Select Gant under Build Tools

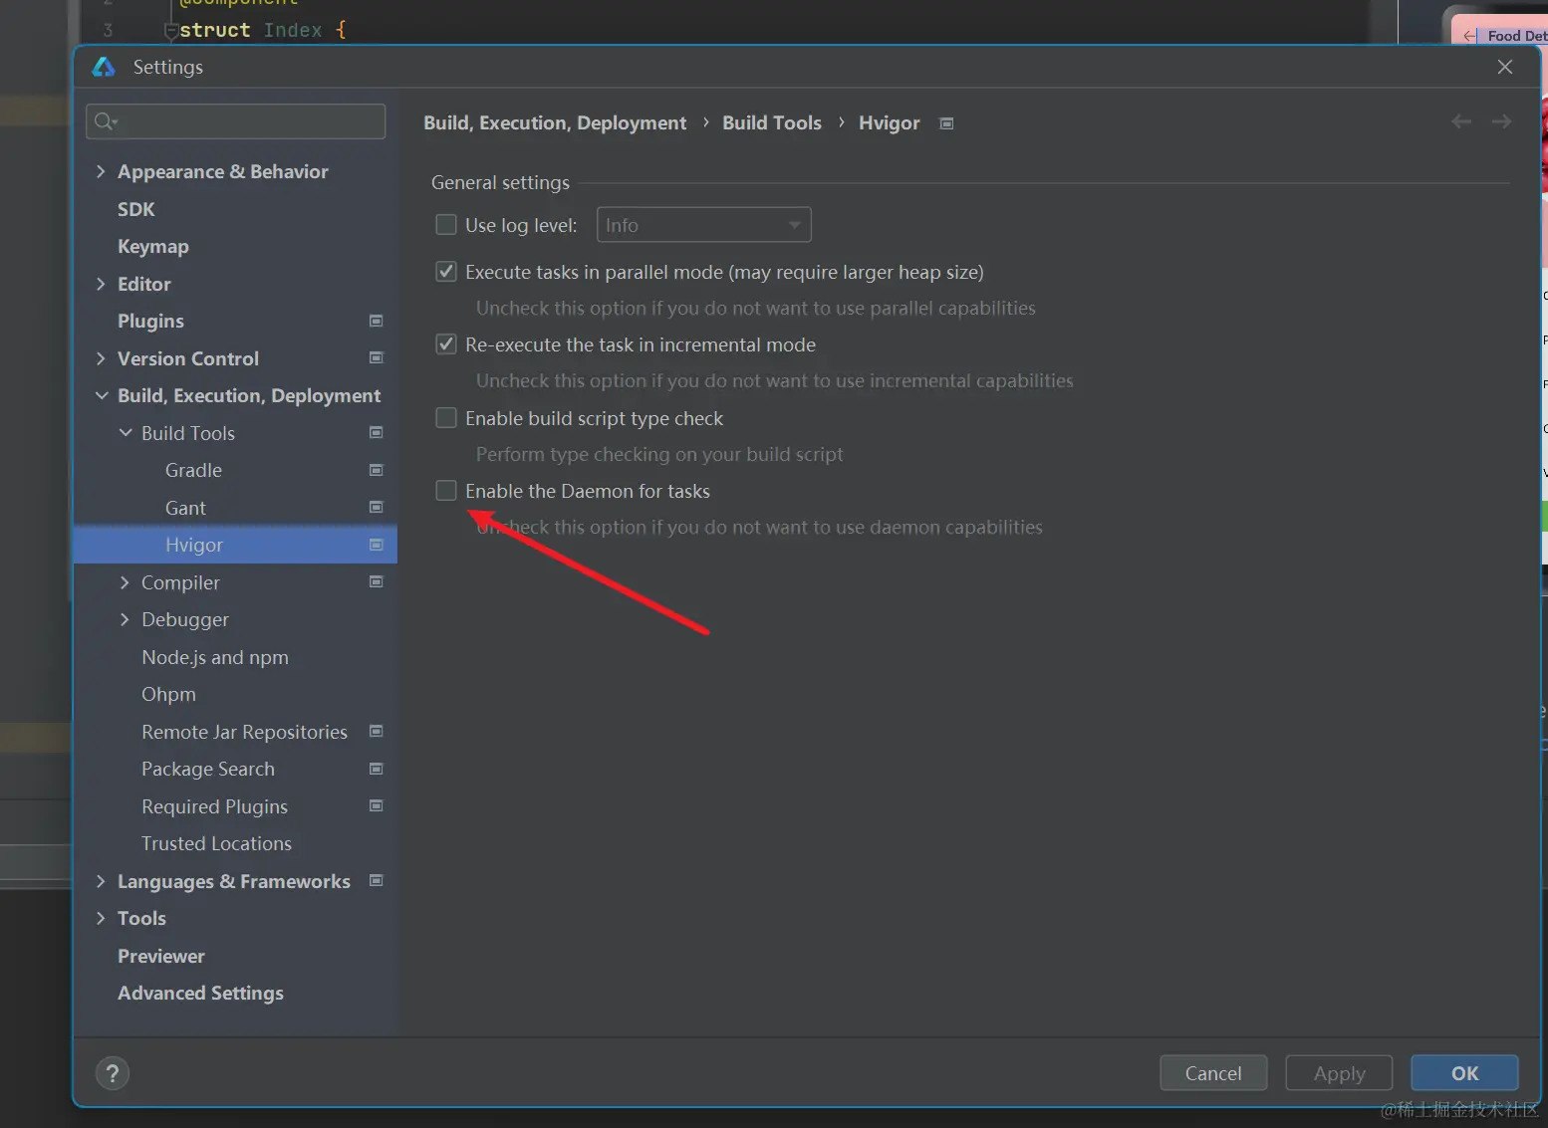click(185, 508)
